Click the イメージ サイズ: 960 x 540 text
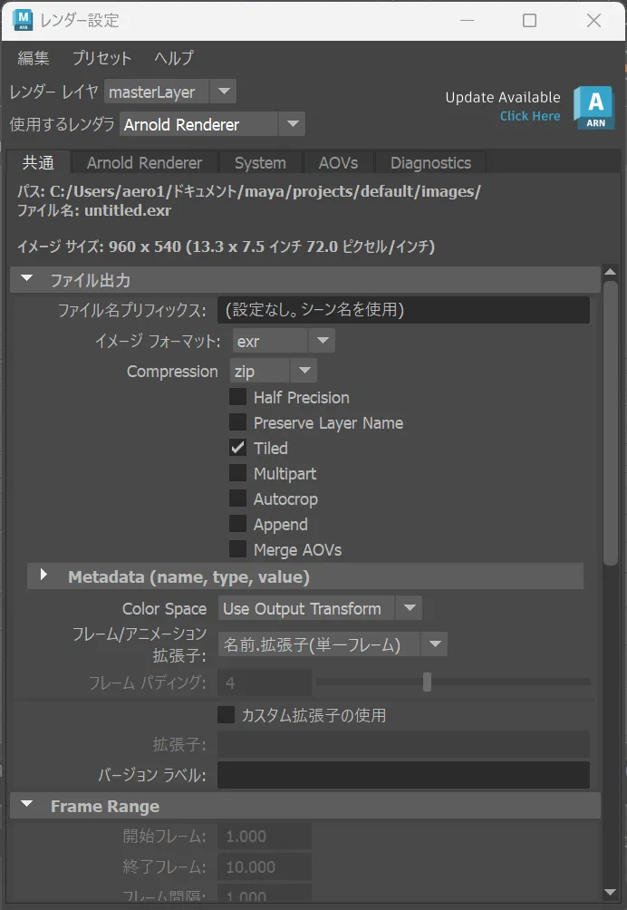This screenshot has width=627, height=910. [227, 247]
